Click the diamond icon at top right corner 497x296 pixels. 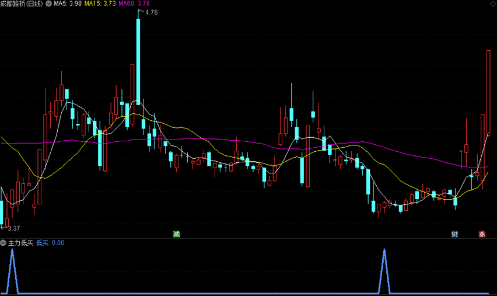click(x=494, y=4)
